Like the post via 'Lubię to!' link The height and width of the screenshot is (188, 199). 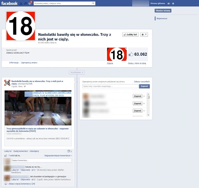[x=8, y=151]
